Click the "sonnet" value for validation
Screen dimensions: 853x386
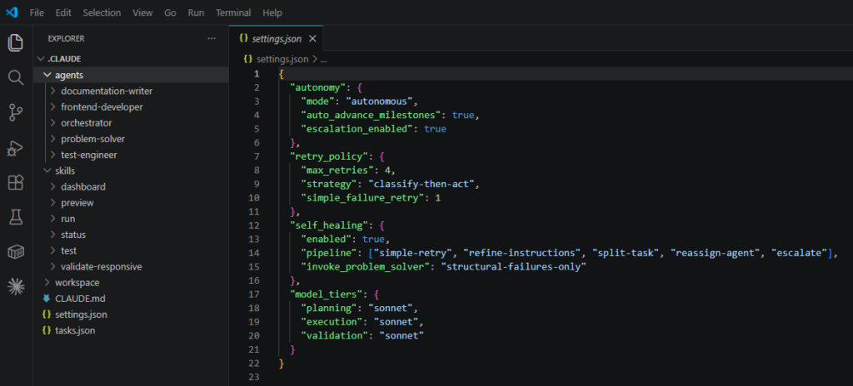(x=402, y=337)
